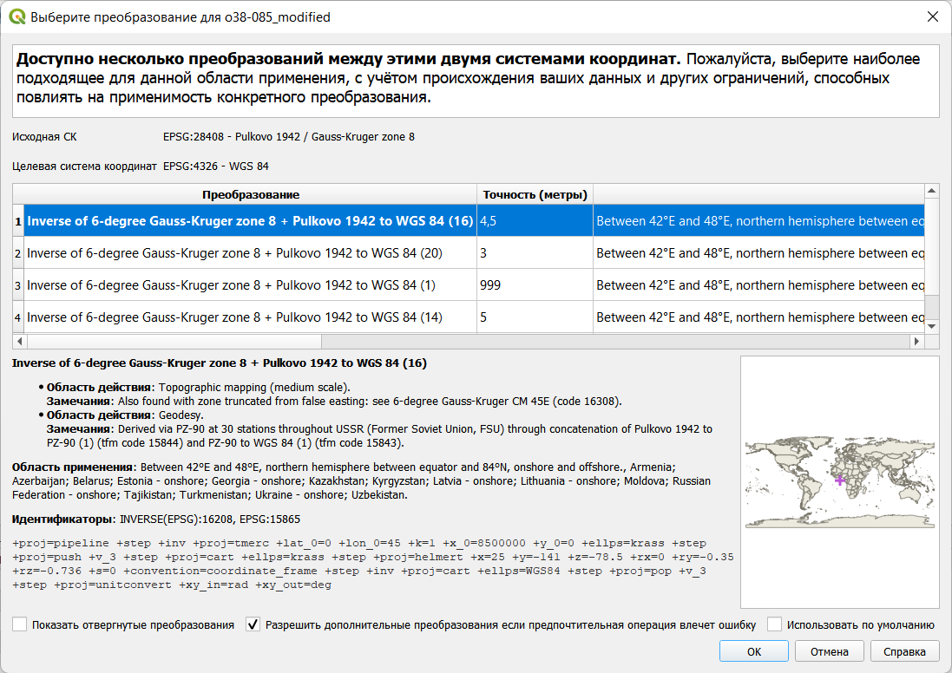Close the transformation selection dialog
This screenshot has height=673, width=952.
933,16
